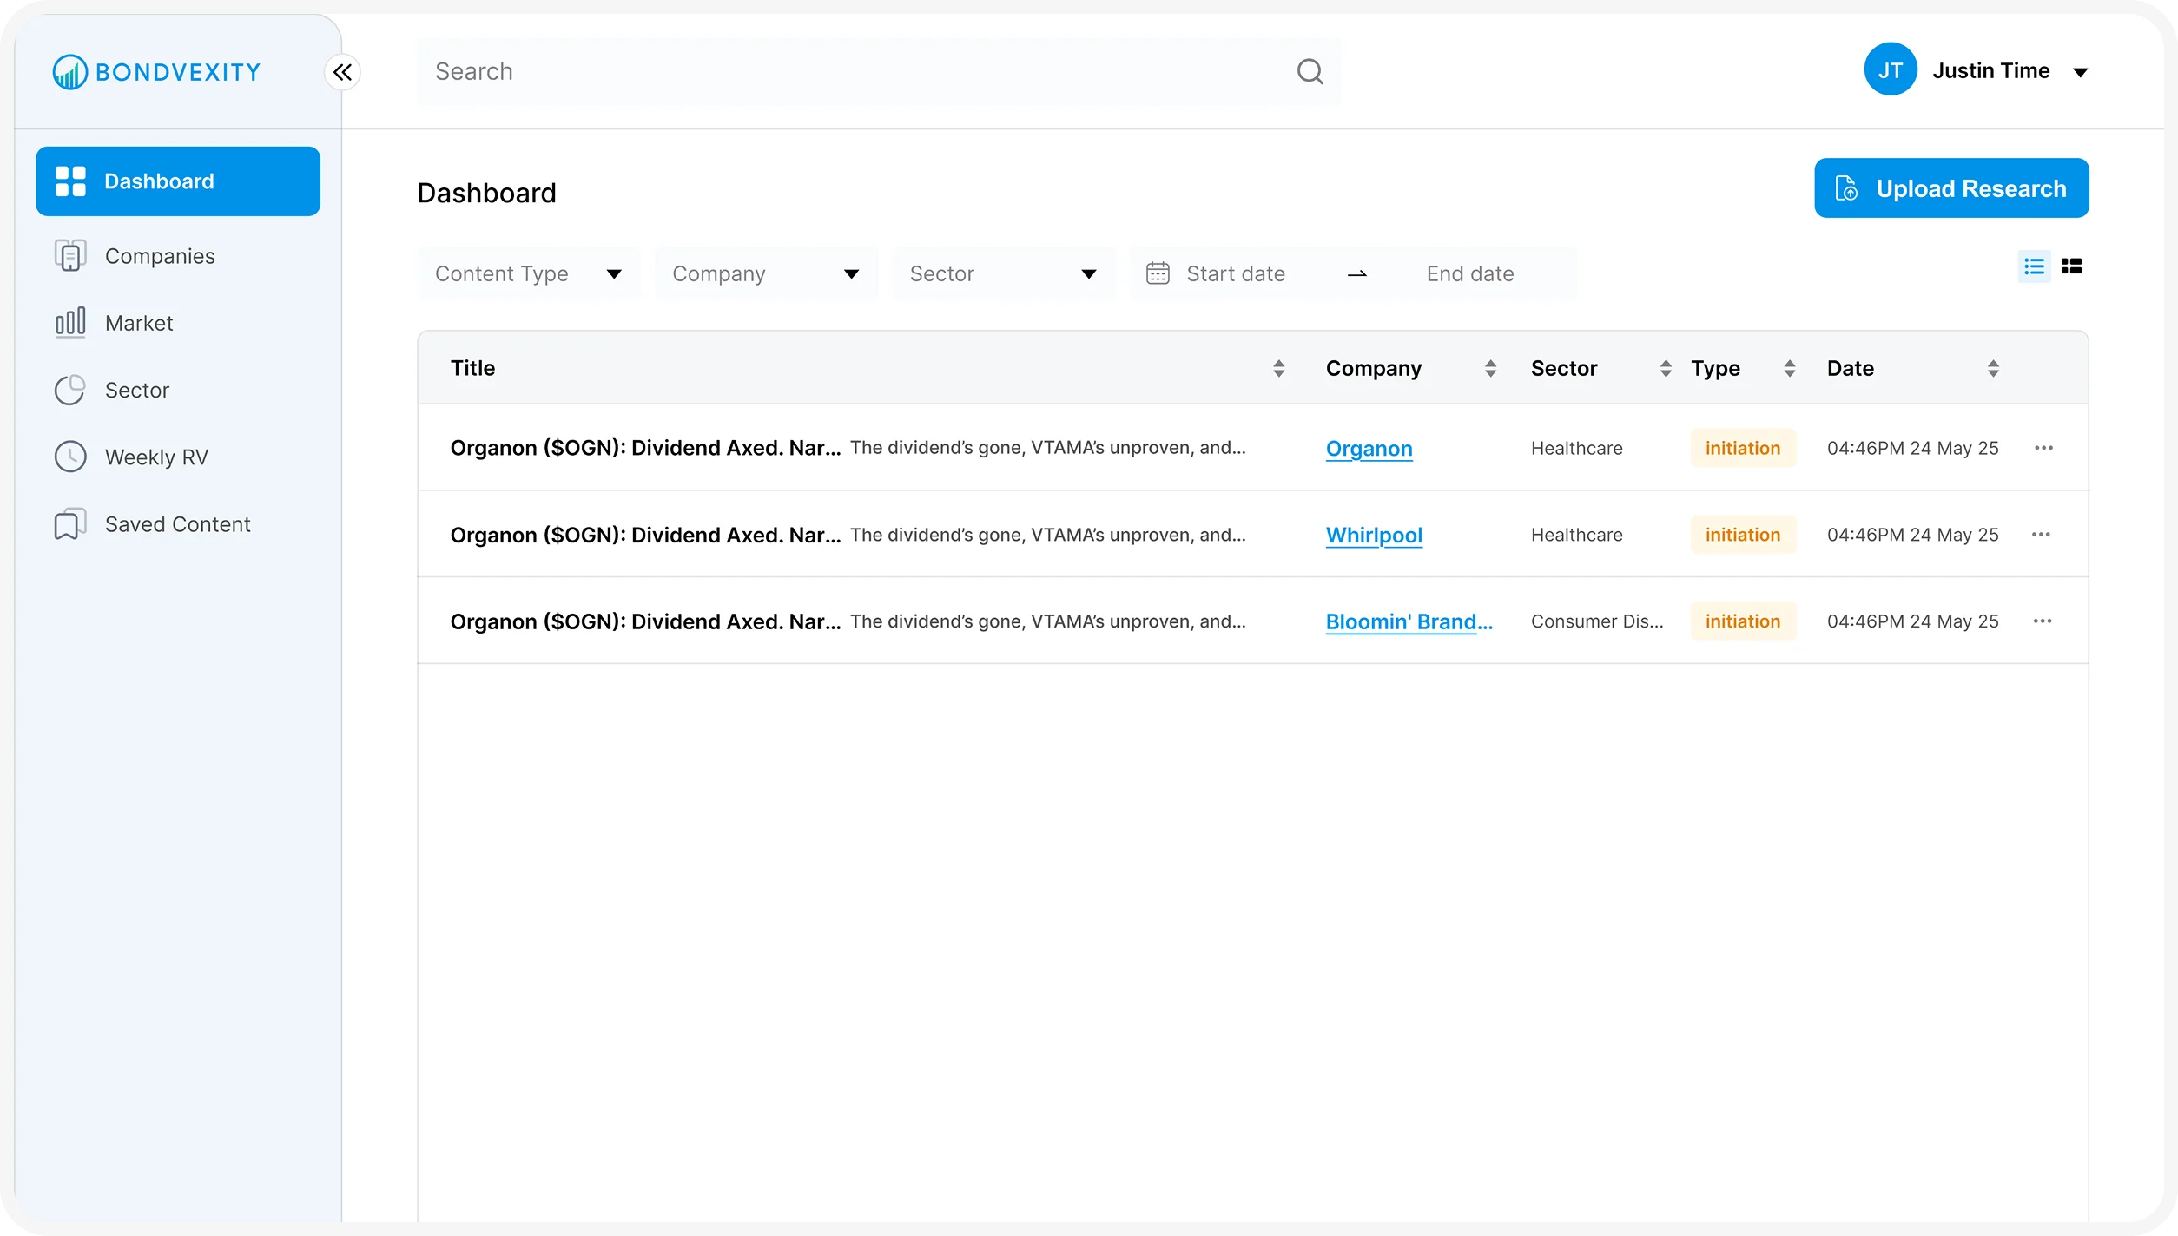Click the Start date field
This screenshot has width=2178, height=1236.
click(1236, 273)
